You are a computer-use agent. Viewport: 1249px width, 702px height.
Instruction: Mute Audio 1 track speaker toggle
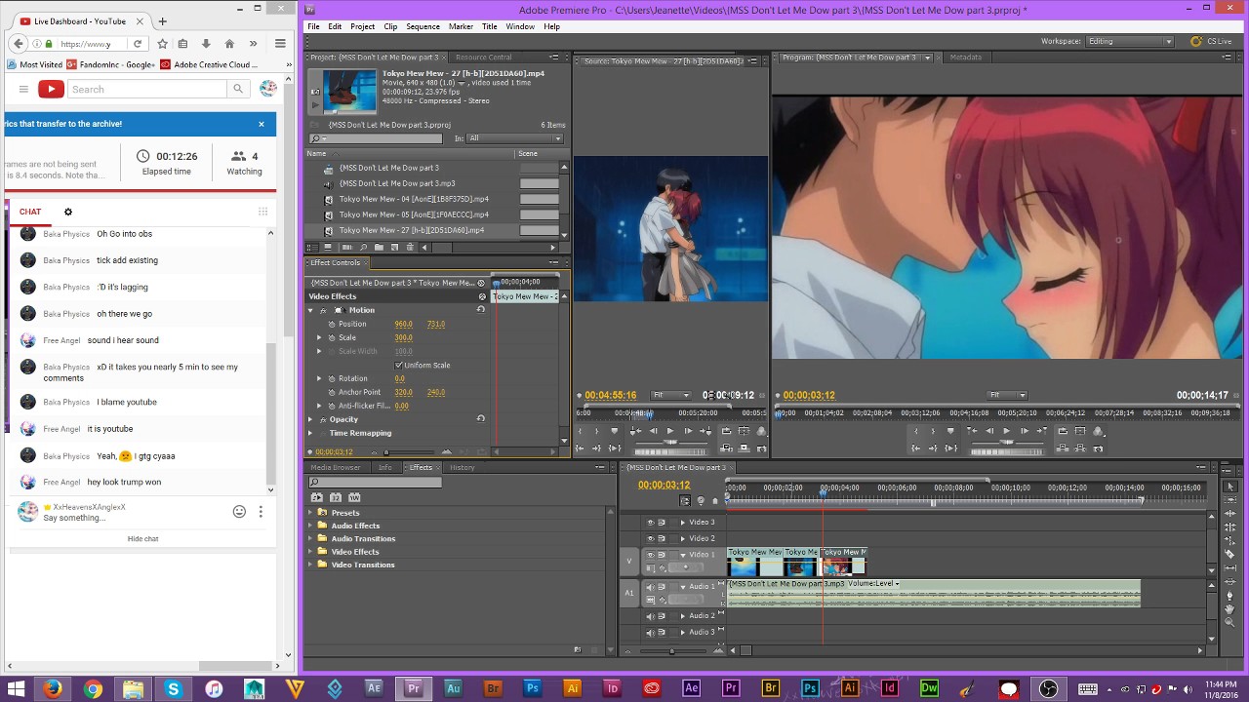click(651, 587)
